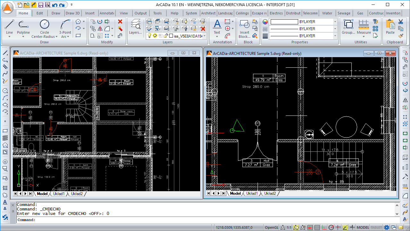
Task: Expand the Circle Center-Radius options
Action: tap(57, 37)
